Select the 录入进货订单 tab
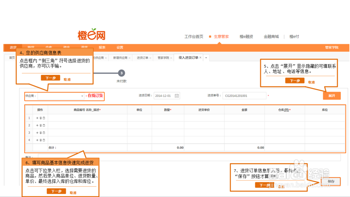 188,58
